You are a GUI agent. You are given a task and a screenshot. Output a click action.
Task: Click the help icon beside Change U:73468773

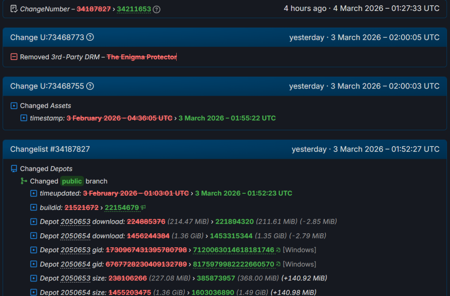90,37
